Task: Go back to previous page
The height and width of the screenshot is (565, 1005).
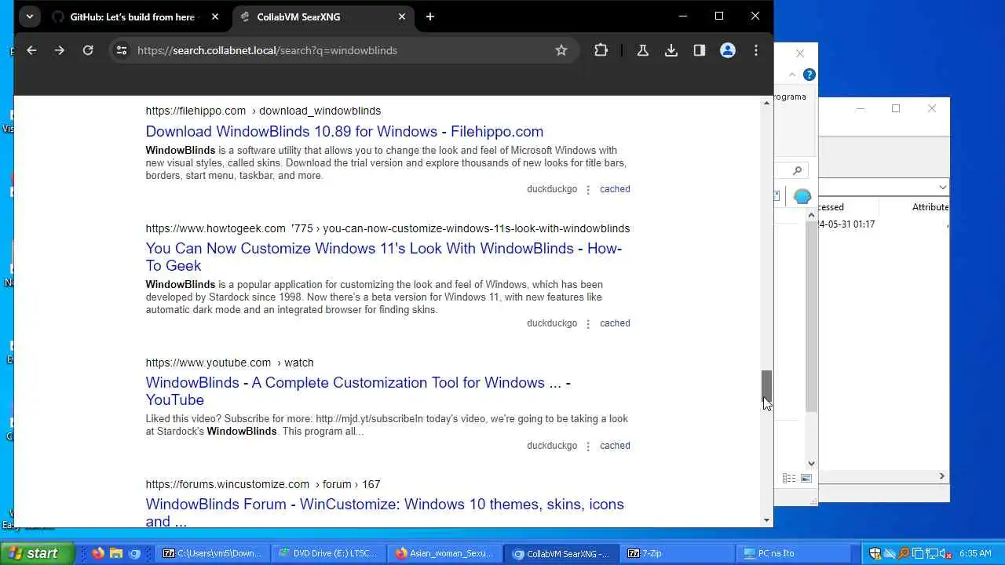Action: pos(31,50)
